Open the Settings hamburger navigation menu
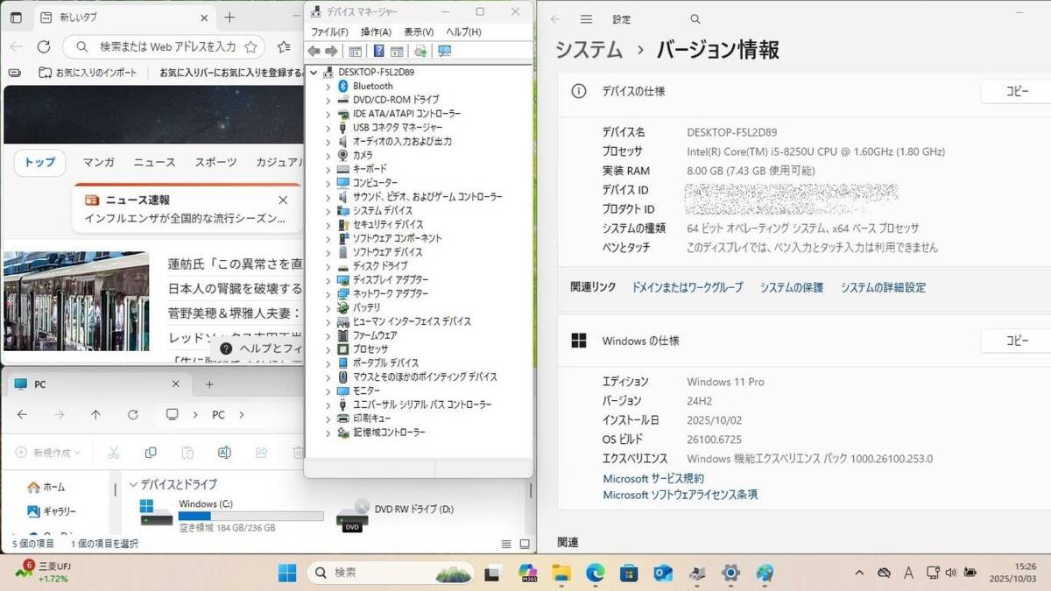Screen dimensions: 1051x591 (586, 19)
